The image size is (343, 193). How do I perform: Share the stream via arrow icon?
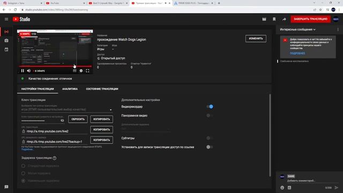(284, 19)
